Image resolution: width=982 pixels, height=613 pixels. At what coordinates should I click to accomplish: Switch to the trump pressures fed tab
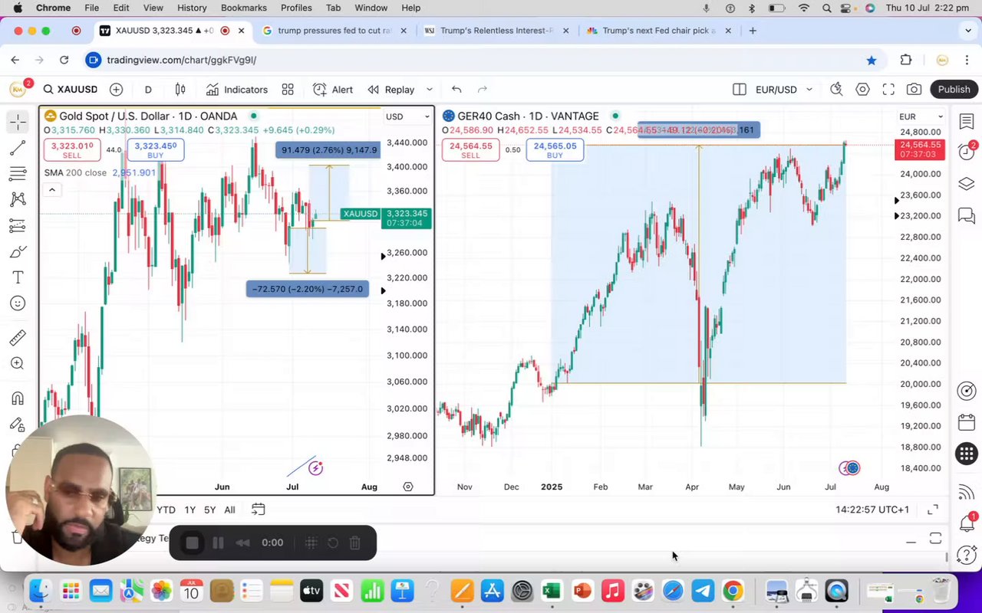tap(334, 31)
